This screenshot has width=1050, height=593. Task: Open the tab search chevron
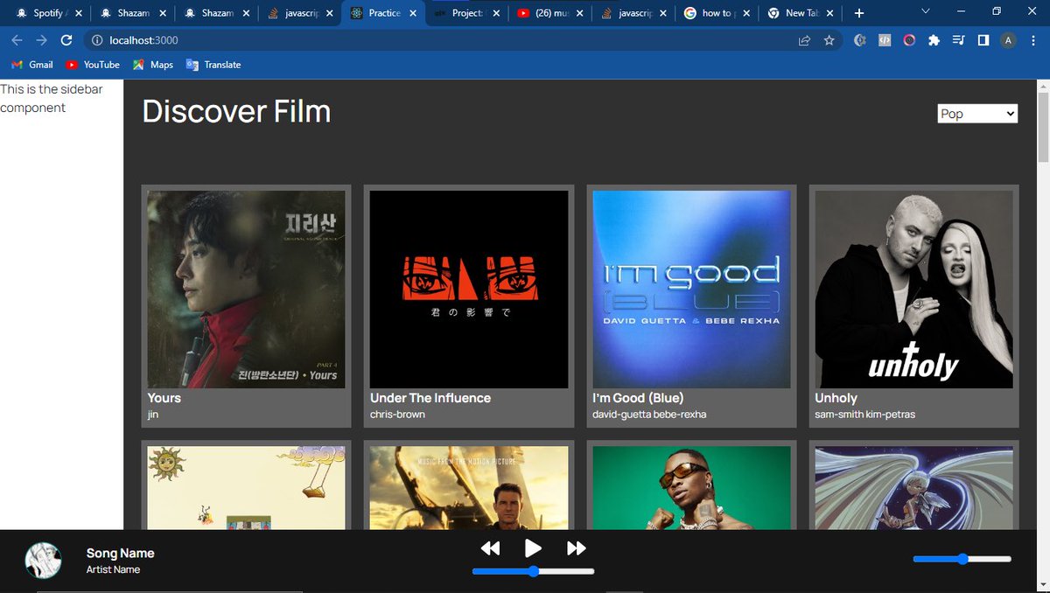(927, 11)
